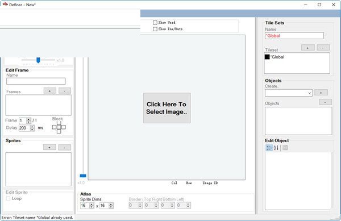
Task: Enable the Show Used checkbox
Action: [x=155, y=23]
